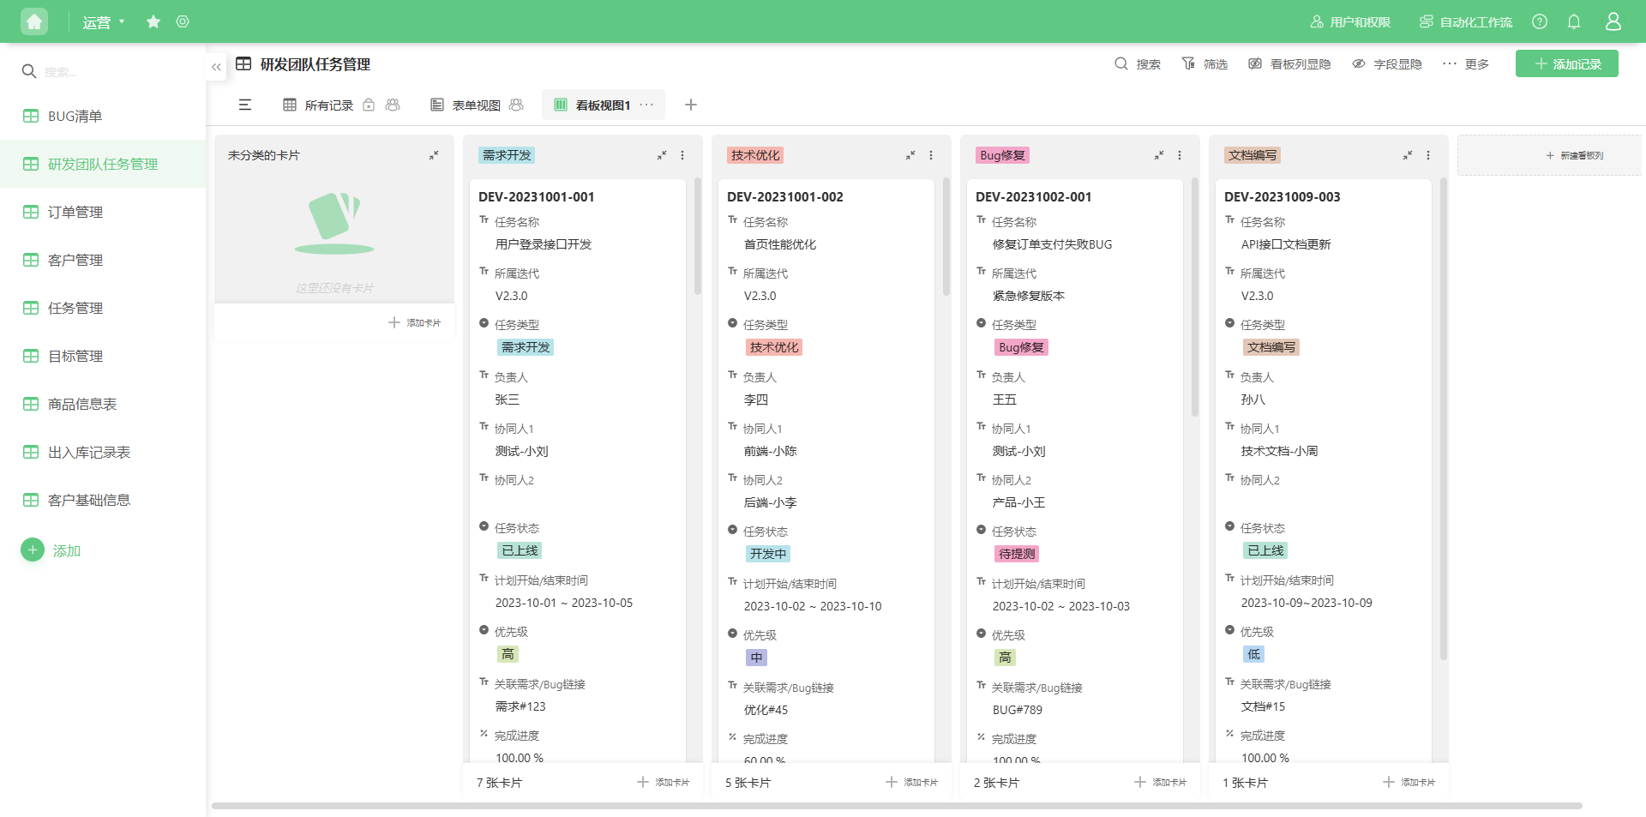Open 任务管理 in sidebar
This screenshot has height=817, width=1646.
103,308
